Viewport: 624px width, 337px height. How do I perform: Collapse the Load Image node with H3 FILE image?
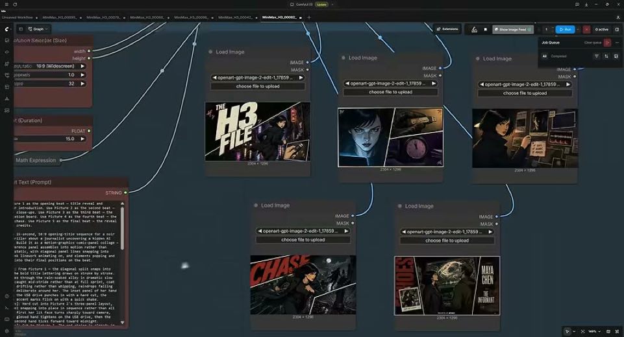(x=210, y=52)
